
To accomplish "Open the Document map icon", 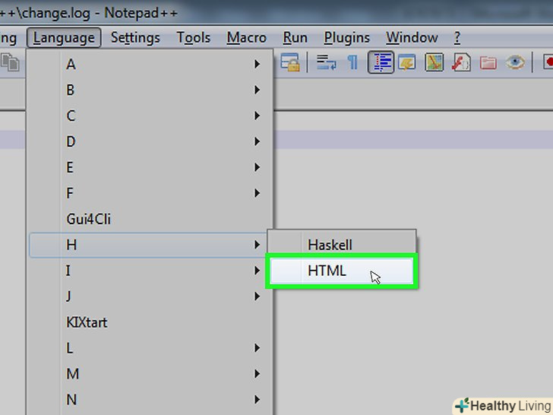I will [434, 62].
